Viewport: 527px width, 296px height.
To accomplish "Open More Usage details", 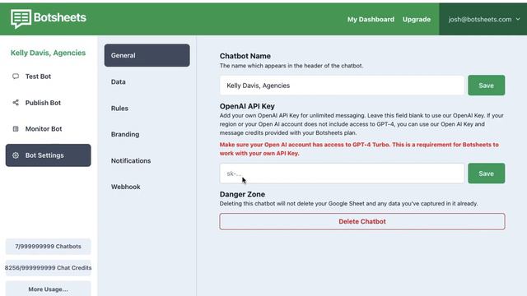I will (x=48, y=289).
